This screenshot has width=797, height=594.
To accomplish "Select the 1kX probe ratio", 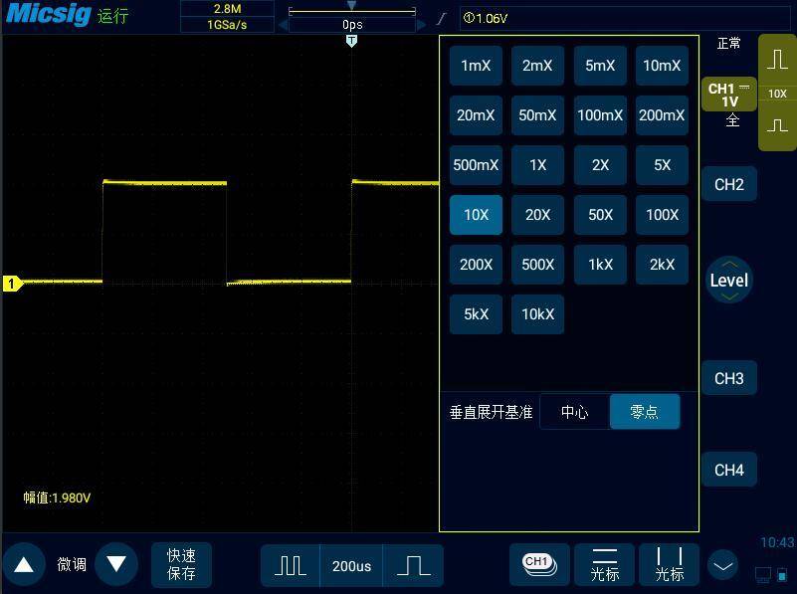I will point(600,265).
